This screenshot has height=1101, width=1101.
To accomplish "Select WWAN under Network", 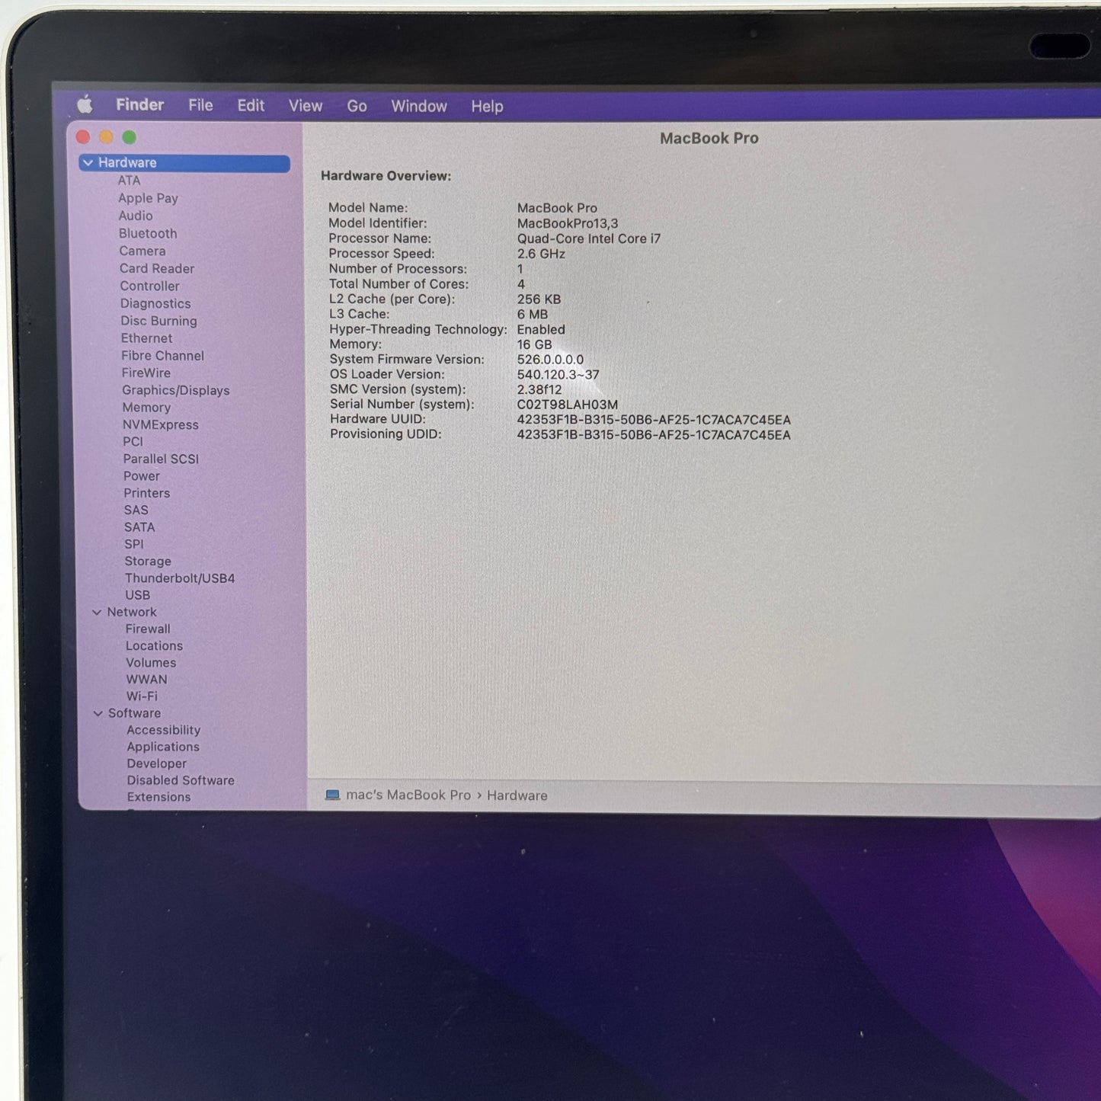I will click(146, 680).
